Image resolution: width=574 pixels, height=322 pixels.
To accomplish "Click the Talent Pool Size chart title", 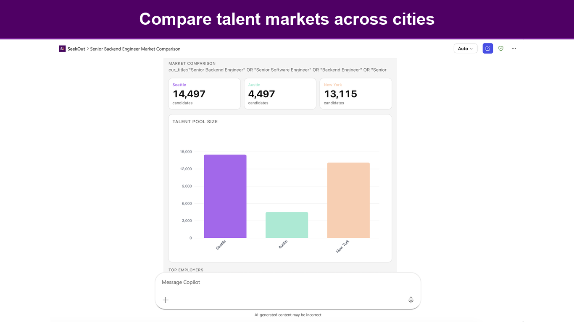I will (195, 122).
